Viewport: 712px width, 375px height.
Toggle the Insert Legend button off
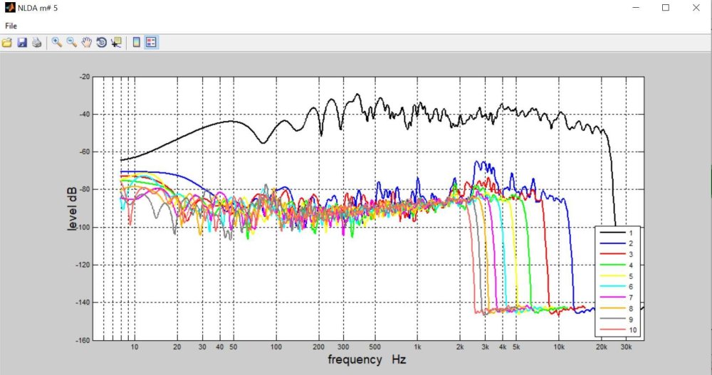click(x=151, y=43)
